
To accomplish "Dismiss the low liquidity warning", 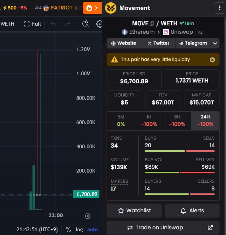I will 212,60.
